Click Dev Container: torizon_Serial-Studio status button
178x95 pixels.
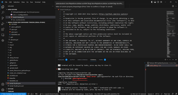coord(13,94)
